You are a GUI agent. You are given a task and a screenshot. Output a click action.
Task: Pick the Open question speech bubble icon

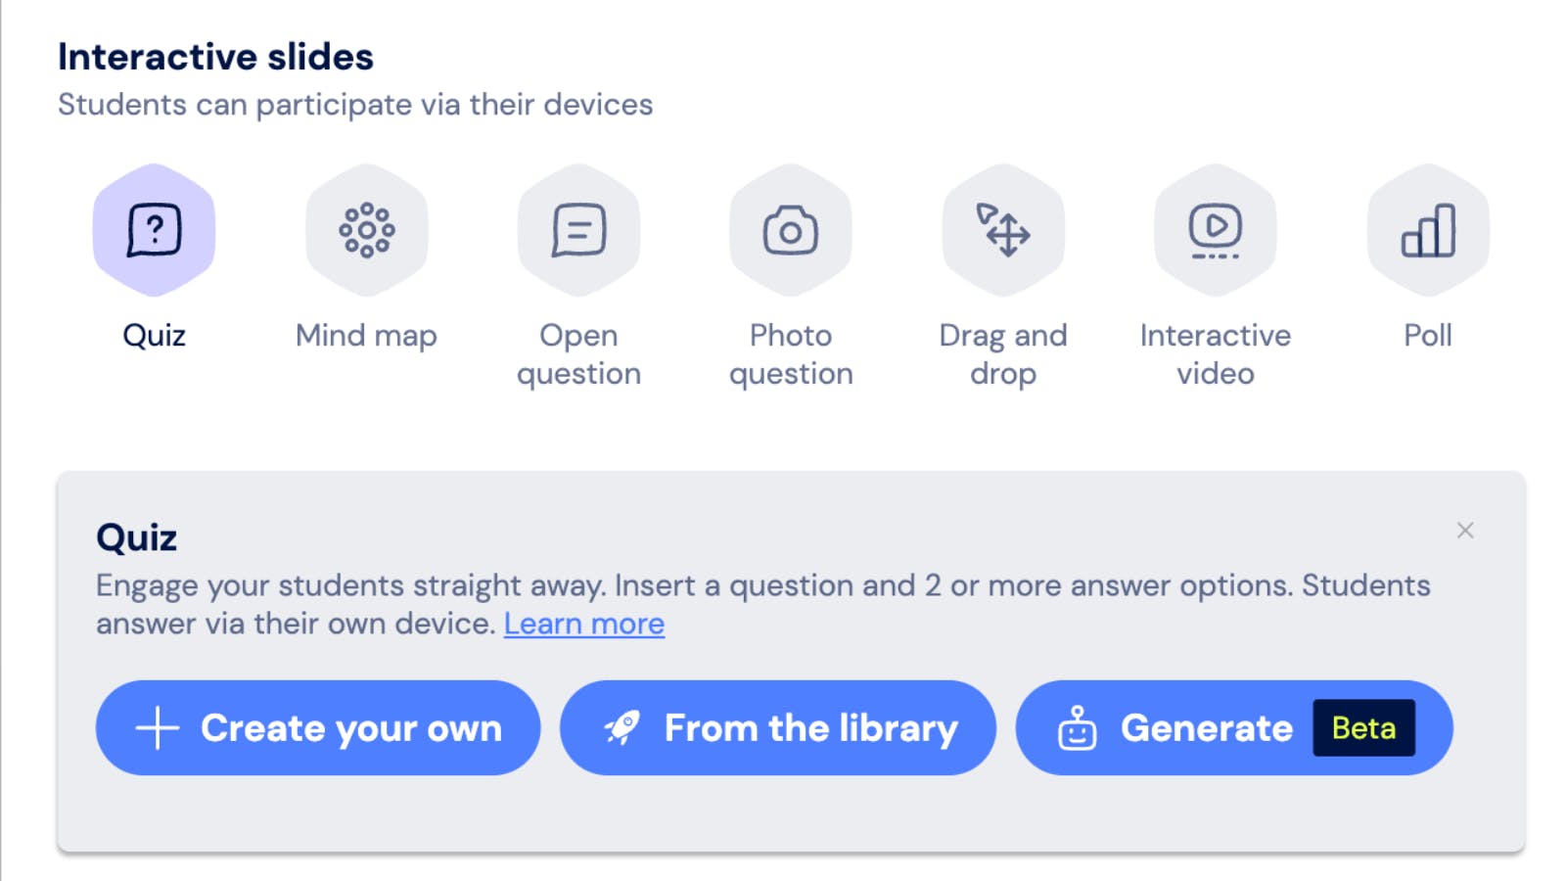coord(578,230)
